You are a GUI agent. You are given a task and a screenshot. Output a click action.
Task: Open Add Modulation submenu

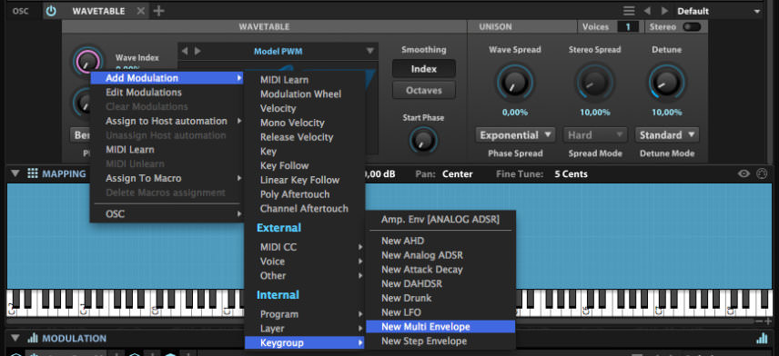point(167,78)
